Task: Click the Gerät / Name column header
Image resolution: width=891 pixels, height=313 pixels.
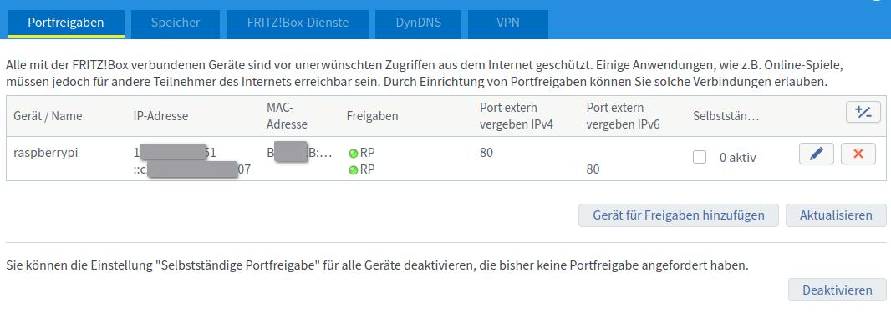Action: [x=48, y=116]
